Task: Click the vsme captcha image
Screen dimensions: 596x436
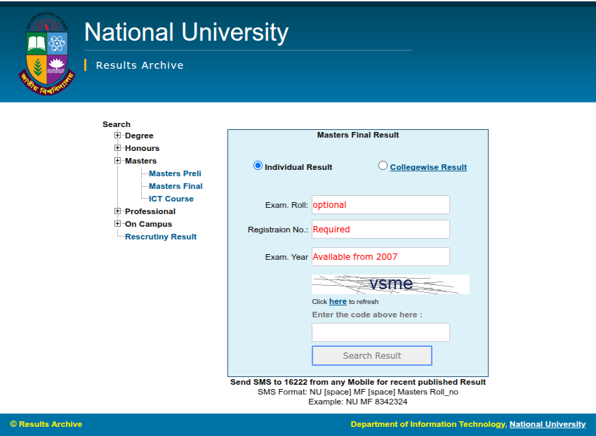Action: click(390, 284)
